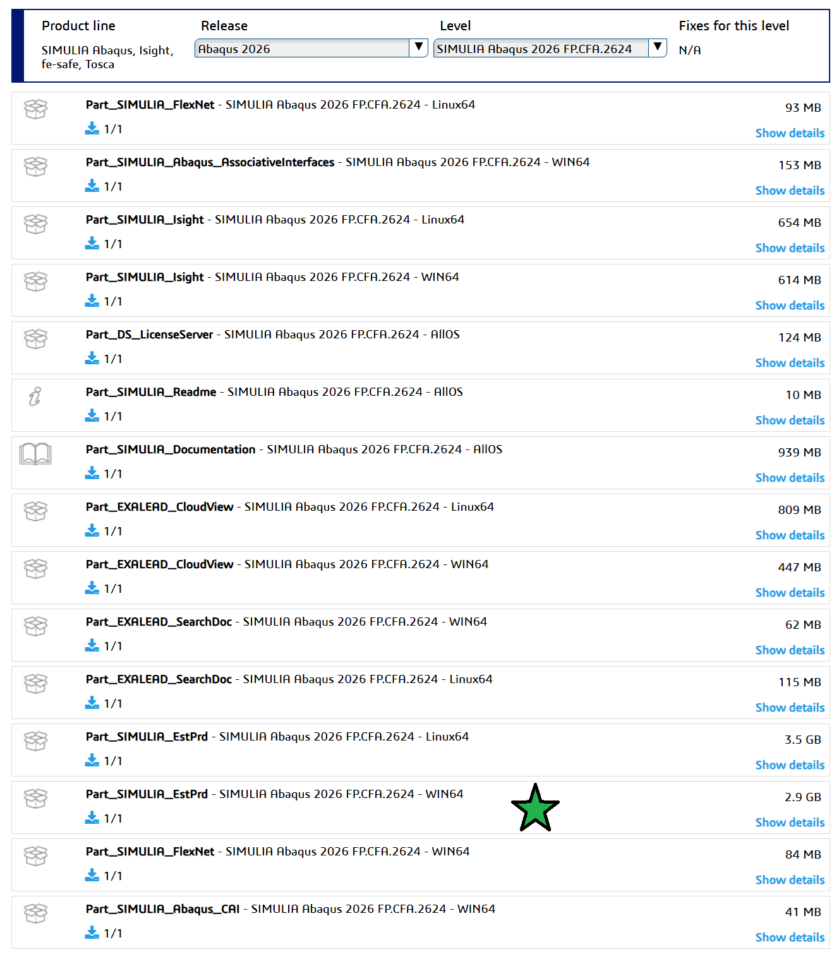839x964 pixels.
Task: Show details for SearchDoc WIN64
Action: click(x=790, y=650)
